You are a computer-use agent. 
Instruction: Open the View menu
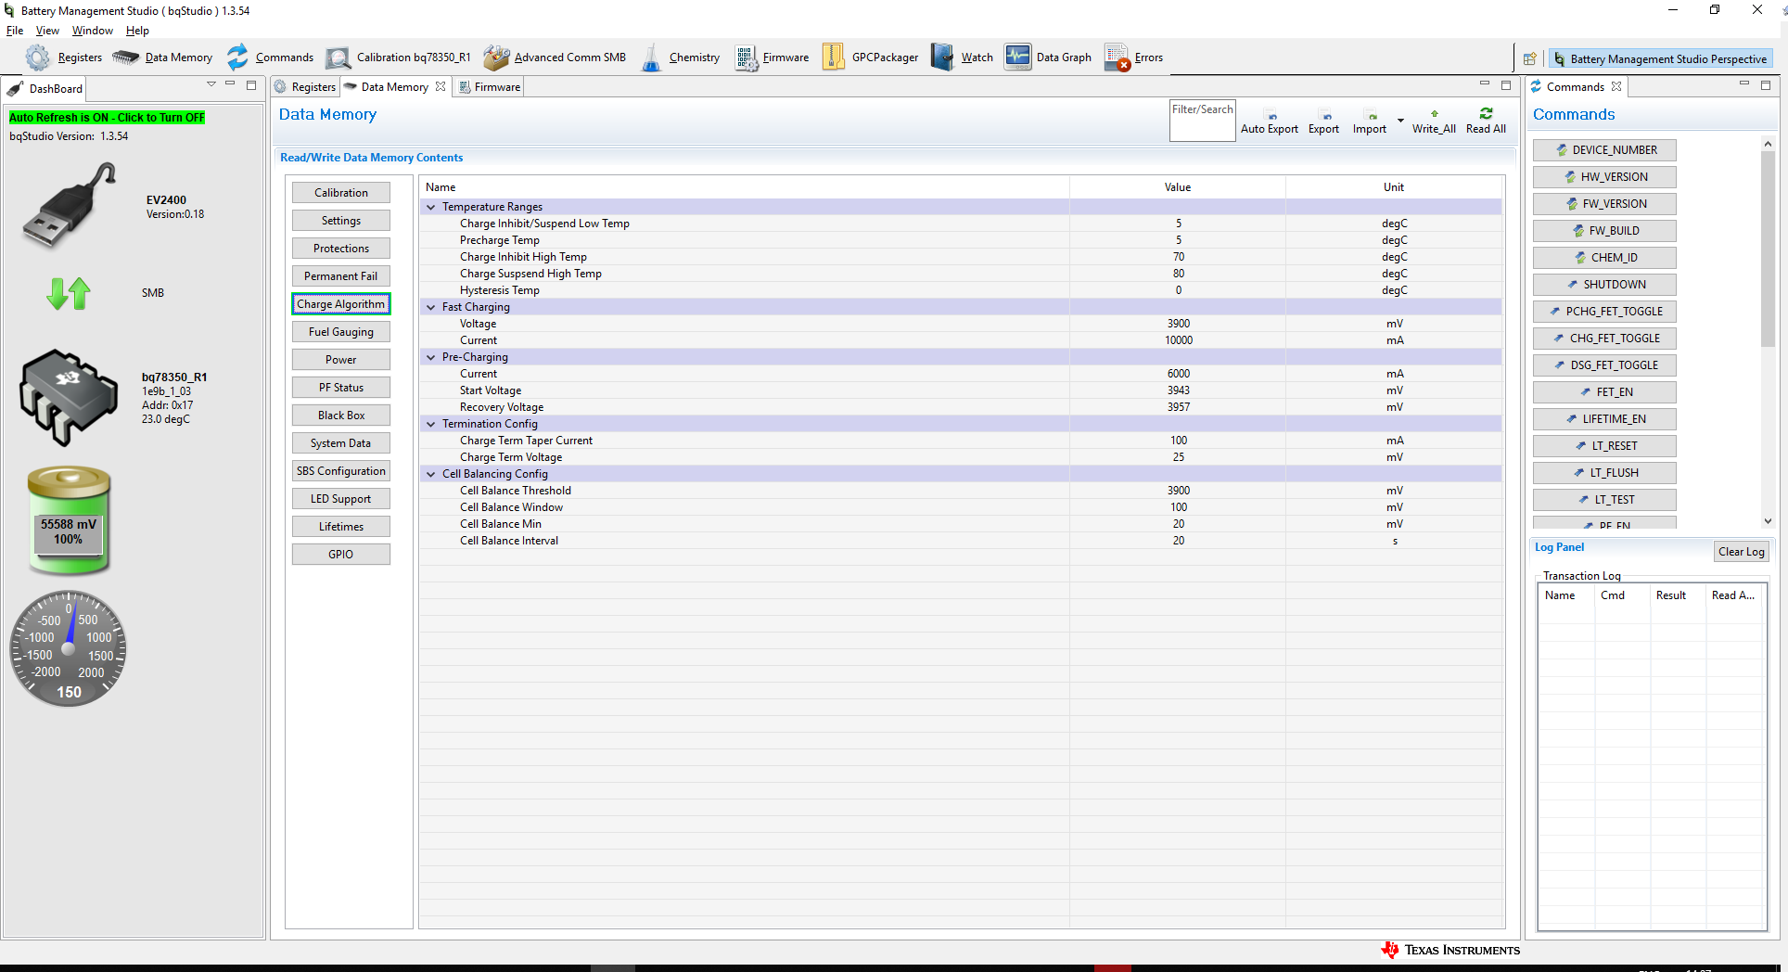click(47, 31)
